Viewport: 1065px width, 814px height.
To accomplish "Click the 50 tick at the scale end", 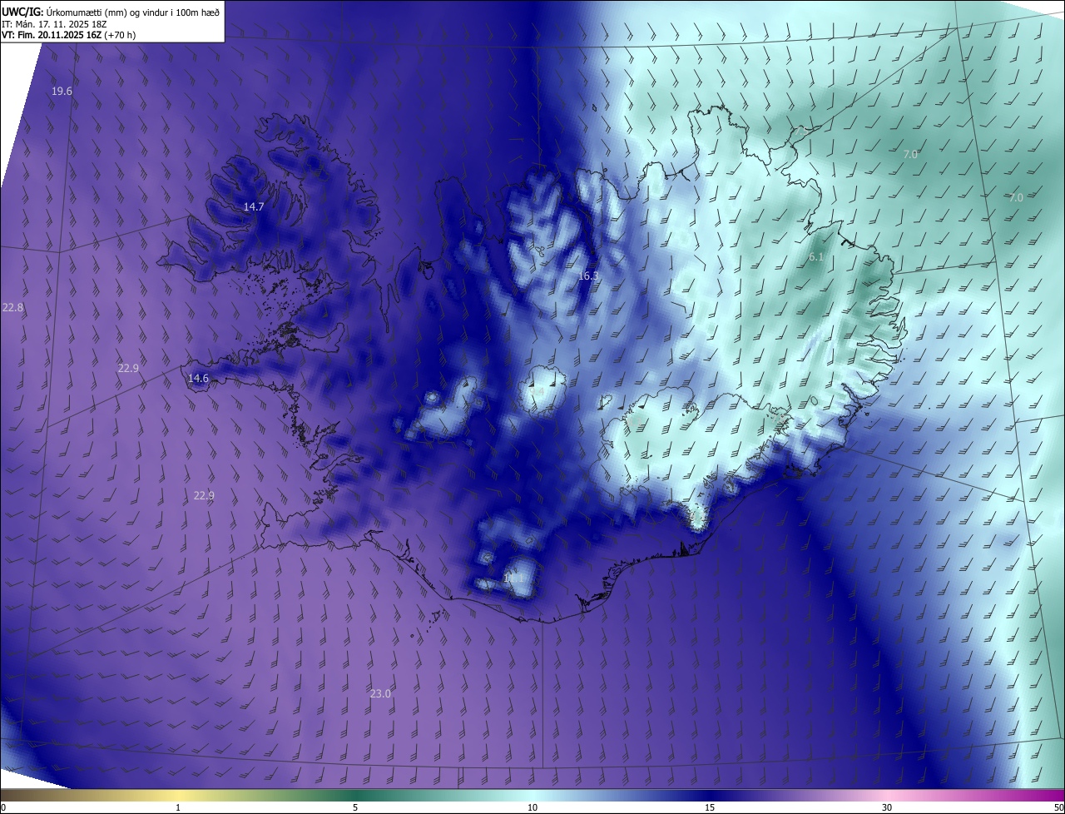I will pyautogui.click(x=1058, y=807).
